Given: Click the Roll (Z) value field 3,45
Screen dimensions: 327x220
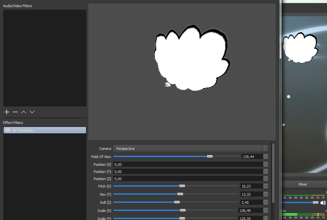Looking at the screenshot, I should tap(251, 202).
